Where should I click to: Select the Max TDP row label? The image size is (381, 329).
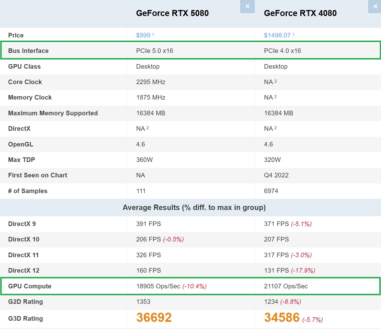(21, 160)
